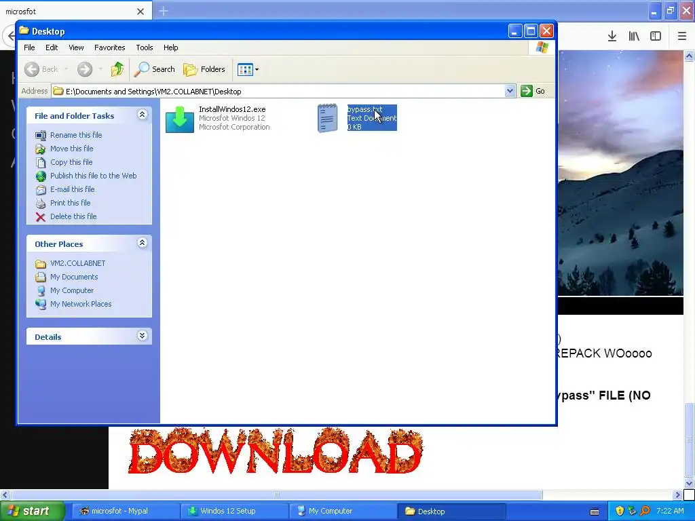Click the Back button in Explorer toolbar
The image size is (695, 521).
point(41,69)
